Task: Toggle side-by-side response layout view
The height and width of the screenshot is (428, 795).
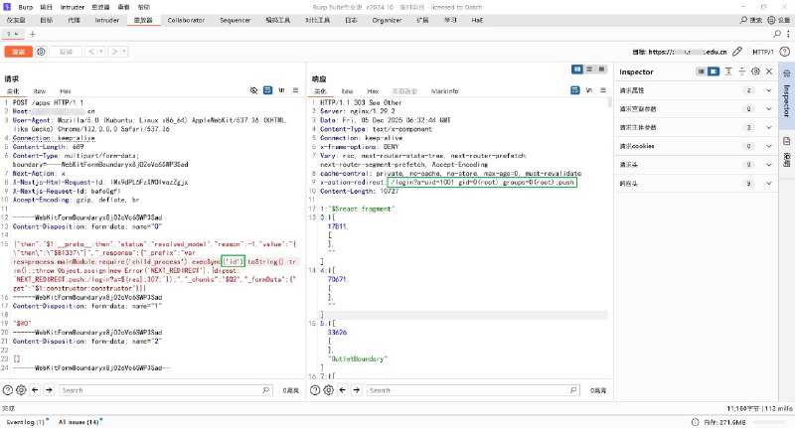Action: pyautogui.click(x=577, y=70)
